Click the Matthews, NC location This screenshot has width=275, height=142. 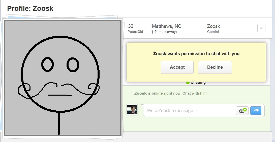point(167,26)
